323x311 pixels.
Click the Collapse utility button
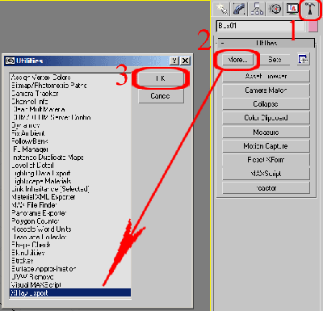pos(266,104)
